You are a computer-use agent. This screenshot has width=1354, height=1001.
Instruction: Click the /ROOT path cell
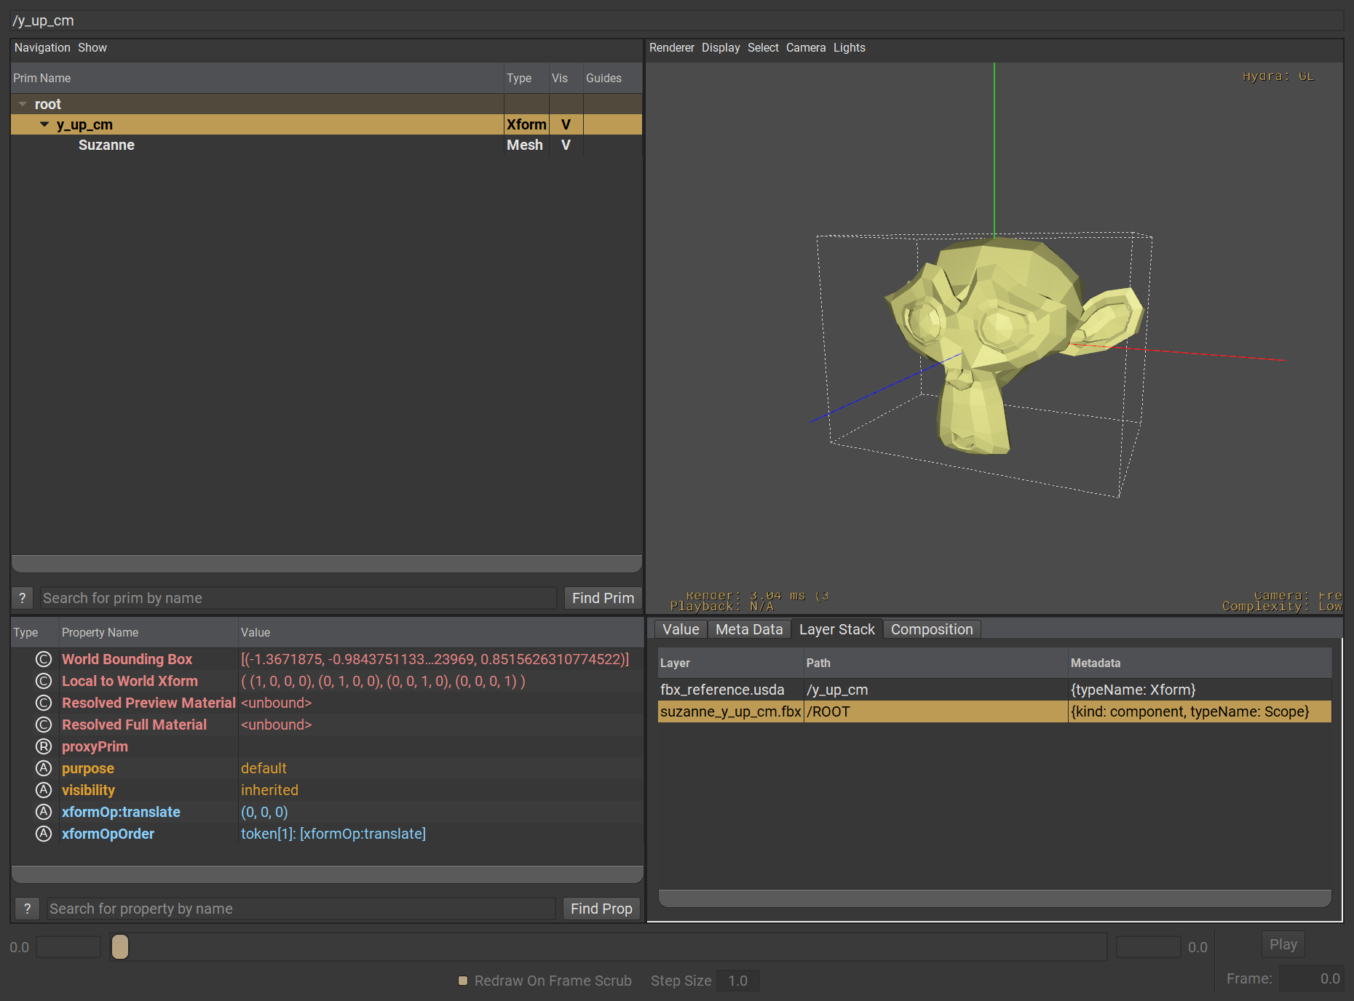[935, 711]
